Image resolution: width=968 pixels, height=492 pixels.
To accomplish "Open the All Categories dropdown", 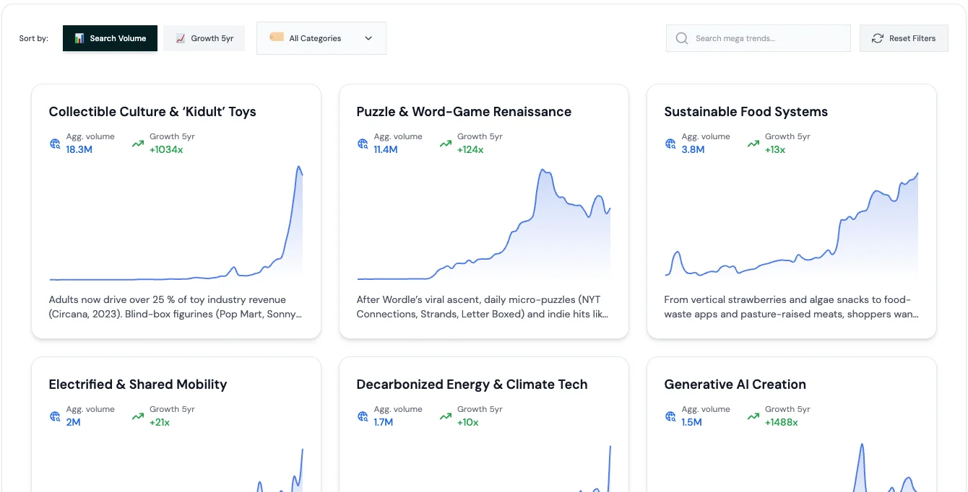I will pos(321,38).
